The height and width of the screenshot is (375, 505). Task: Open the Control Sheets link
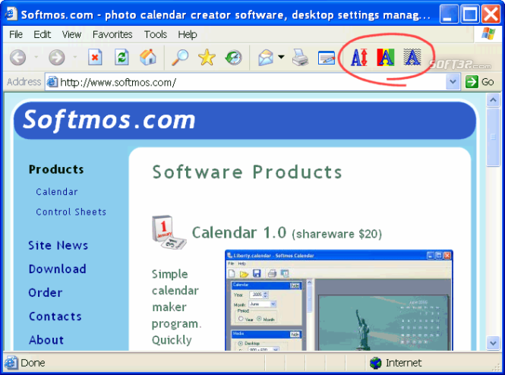pos(71,212)
